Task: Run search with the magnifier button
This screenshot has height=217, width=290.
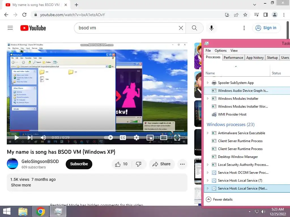Action: pyautogui.click(x=194, y=28)
